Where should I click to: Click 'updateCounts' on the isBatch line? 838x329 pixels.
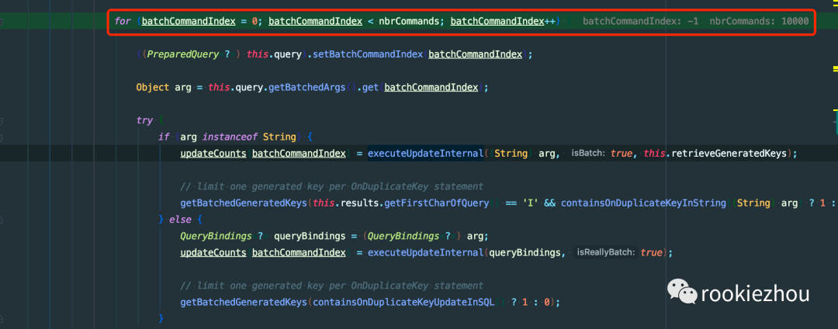[x=213, y=154]
